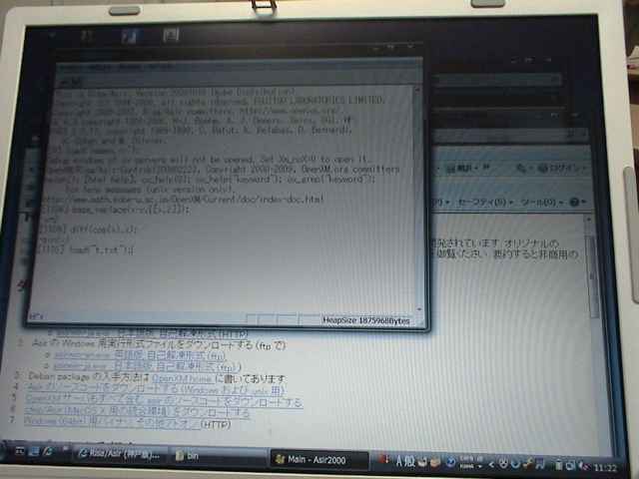This screenshot has height=479, width=639.
Task: Click the 11:22 clock in the taskbar
Action: (x=605, y=468)
